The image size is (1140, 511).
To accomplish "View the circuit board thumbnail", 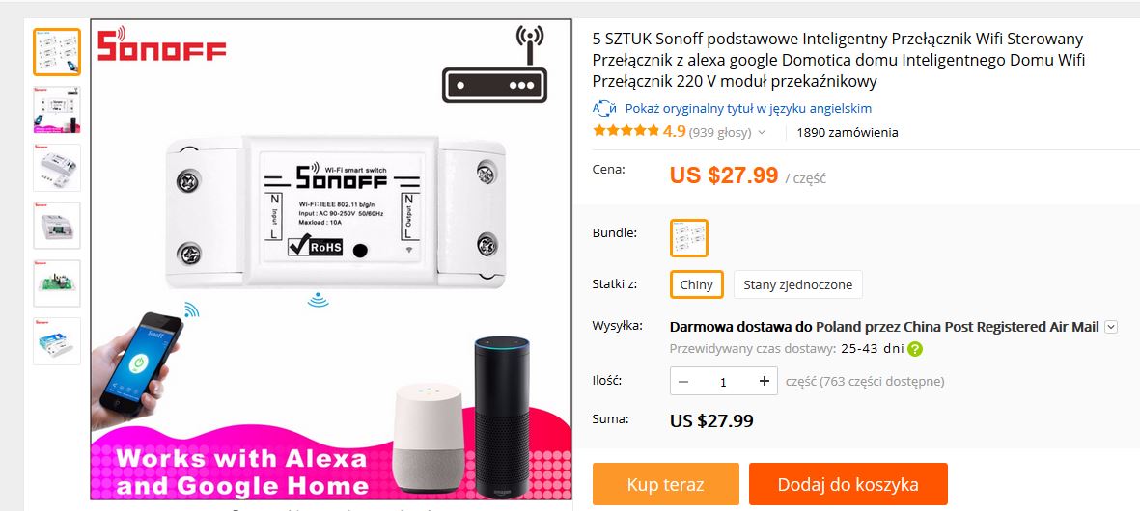I will pos(57,283).
